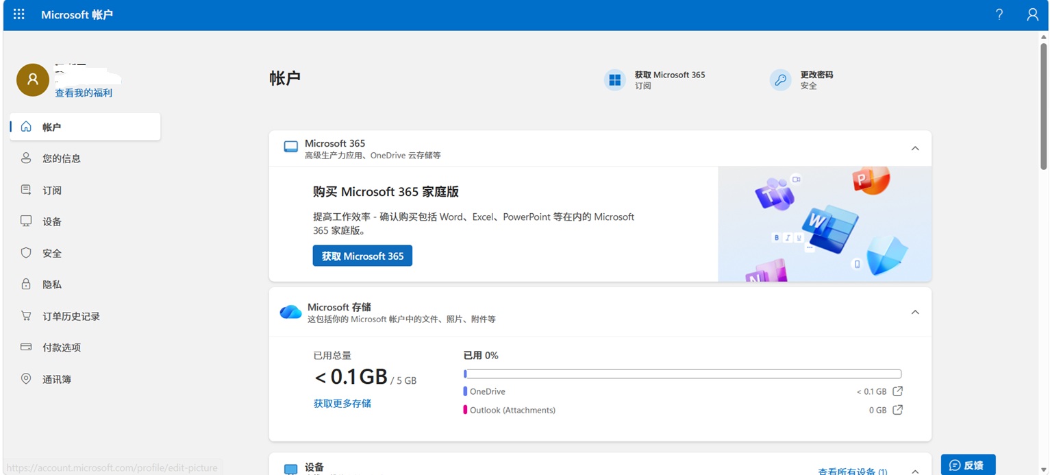Collapse the Microsoft 365 card chevron
The image size is (1050, 475).
coord(915,148)
